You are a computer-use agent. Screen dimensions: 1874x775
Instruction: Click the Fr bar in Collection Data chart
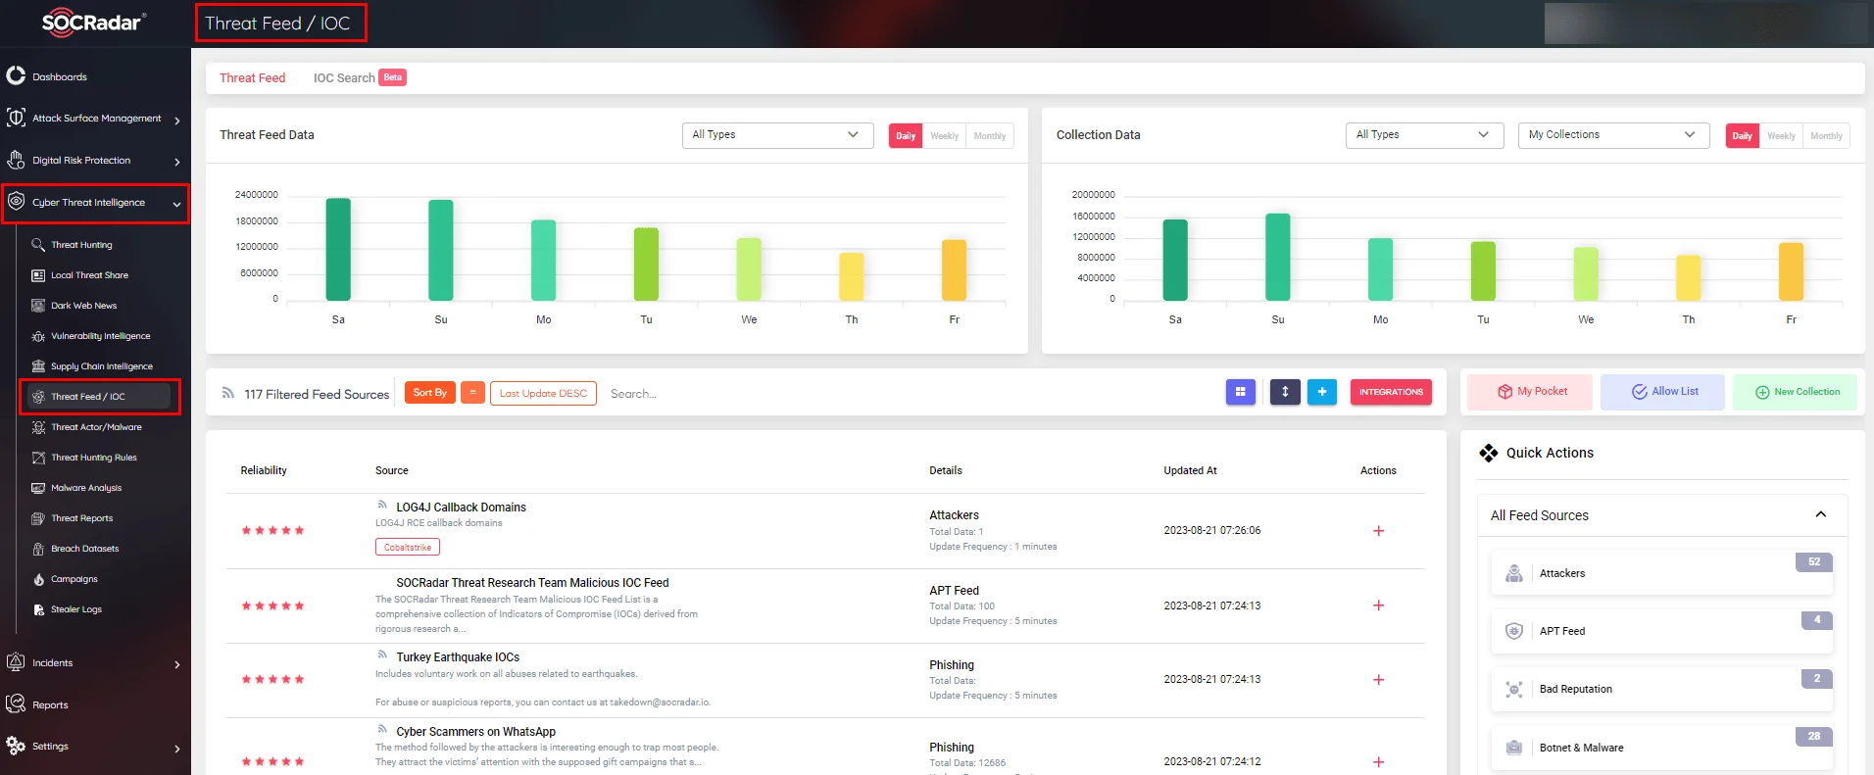tap(1791, 271)
